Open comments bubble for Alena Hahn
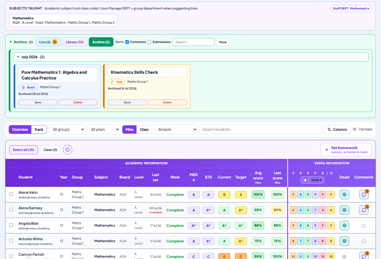 point(364,195)
